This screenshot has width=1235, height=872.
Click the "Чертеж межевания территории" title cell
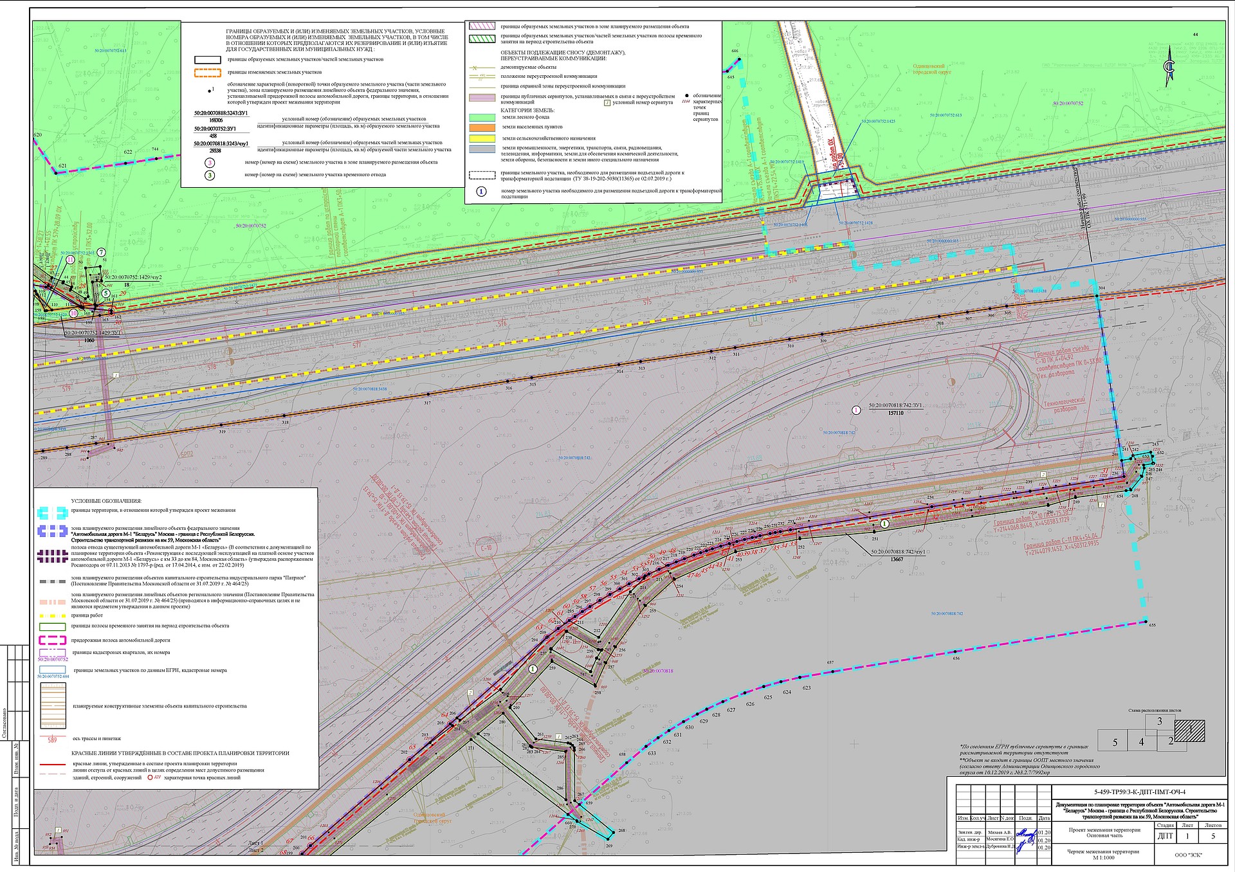tap(1104, 855)
